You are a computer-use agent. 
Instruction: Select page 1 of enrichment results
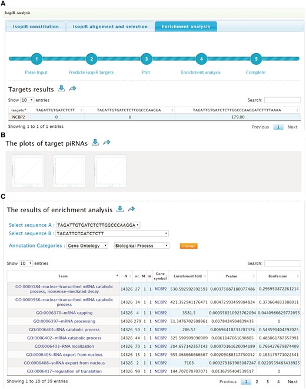[x=246, y=381]
